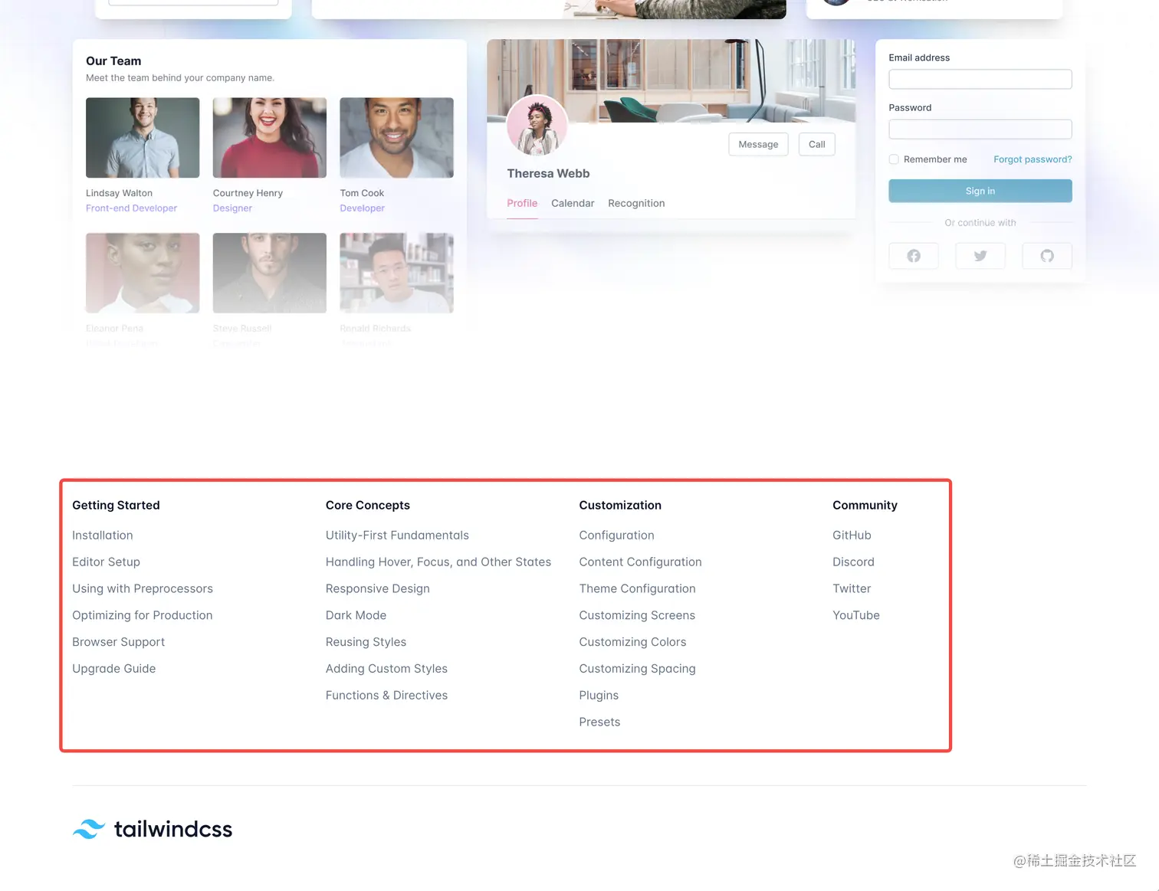Switch to the Recognition tab
Image resolution: width=1159 pixels, height=891 pixels.
click(x=636, y=203)
